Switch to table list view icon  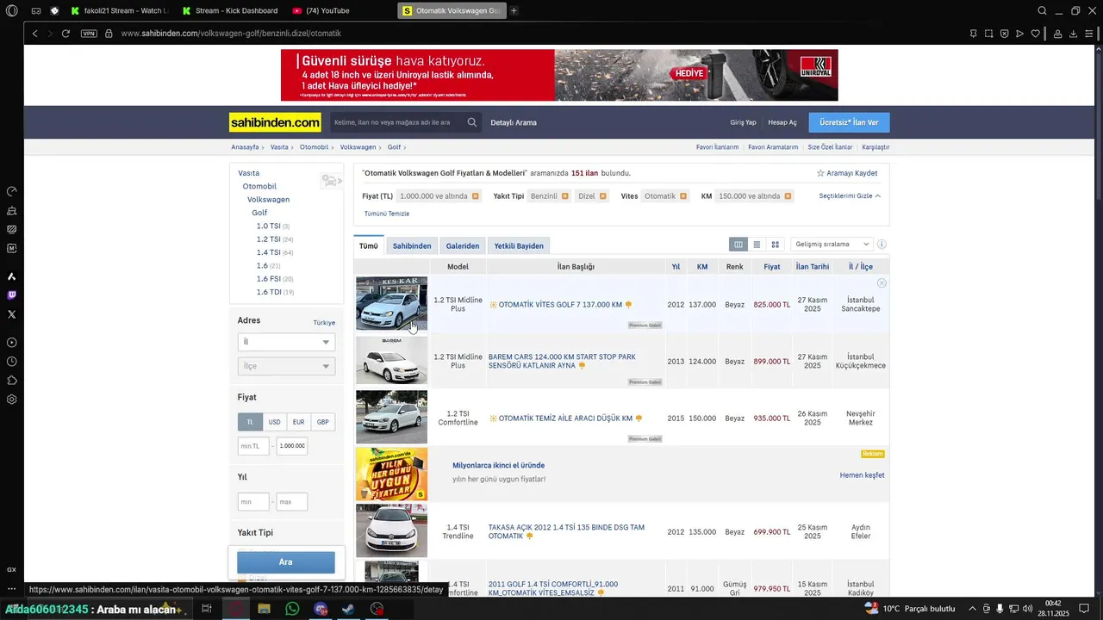(738, 245)
